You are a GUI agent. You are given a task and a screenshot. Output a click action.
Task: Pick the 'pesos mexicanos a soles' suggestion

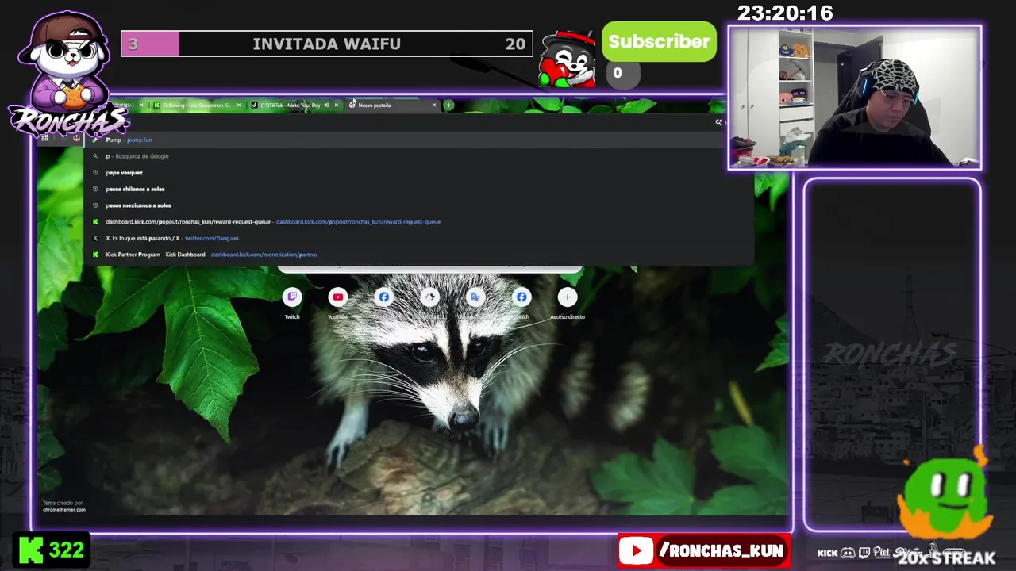click(418, 205)
